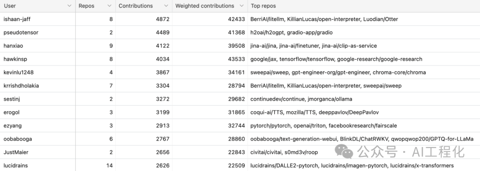Open the User column dropdown arrow
This screenshot has height=171, width=480.
69,6
